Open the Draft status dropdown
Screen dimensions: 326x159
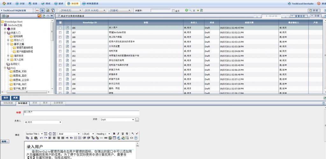coord(133,120)
